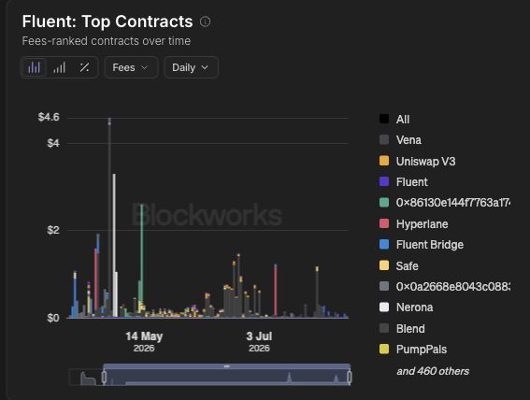Click the tall white Nerona bar

click(x=114, y=245)
